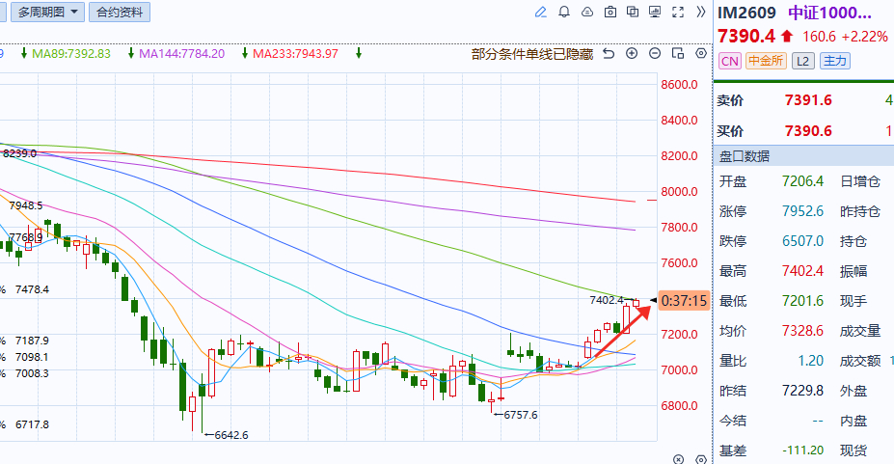Click the 成交量 label
Image resolution: width=894 pixels, height=464 pixels.
pyautogui.click(x=860, y=331)
